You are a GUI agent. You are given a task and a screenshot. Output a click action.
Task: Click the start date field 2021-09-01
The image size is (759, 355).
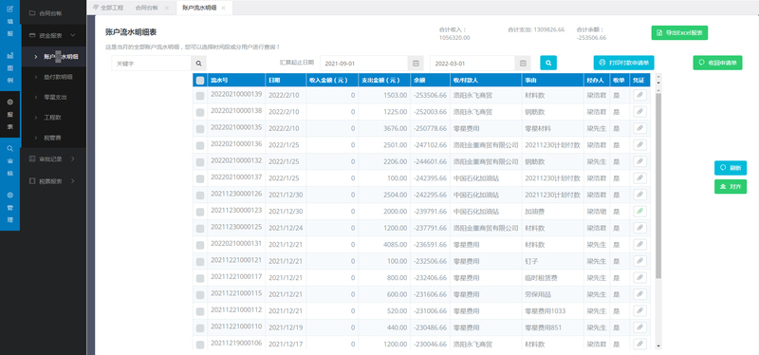point(364,64)
